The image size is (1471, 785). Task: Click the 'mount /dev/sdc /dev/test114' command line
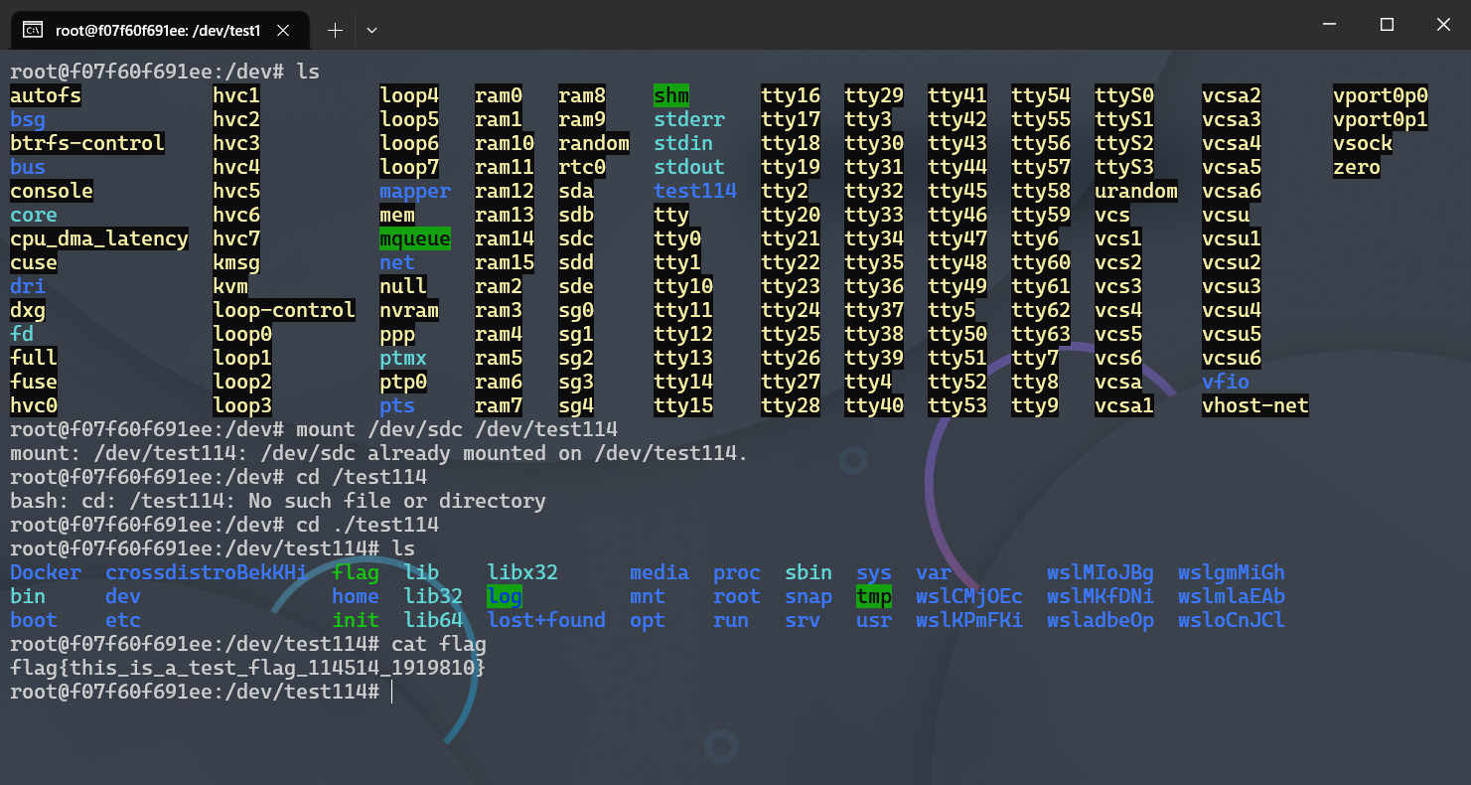314,429
